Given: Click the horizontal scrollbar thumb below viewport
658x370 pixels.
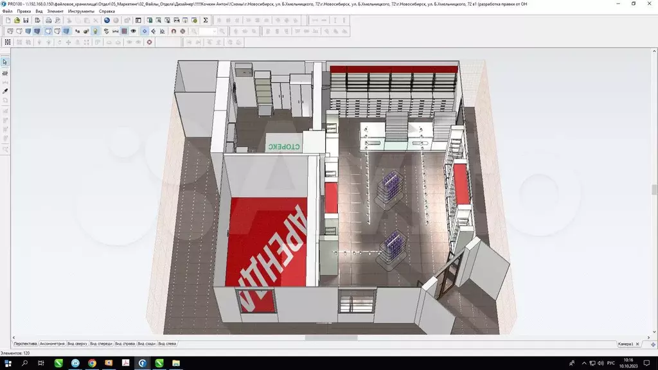Looking at the screenshot, I should tap(331, 338).
